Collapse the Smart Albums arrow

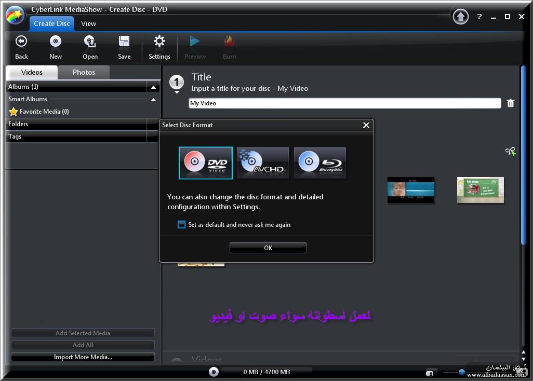(153, 100)
